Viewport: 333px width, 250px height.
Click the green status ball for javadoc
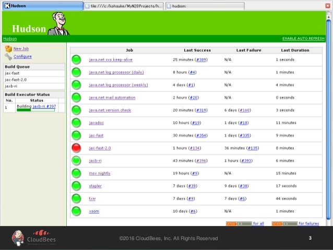click(x=76, y=123)
